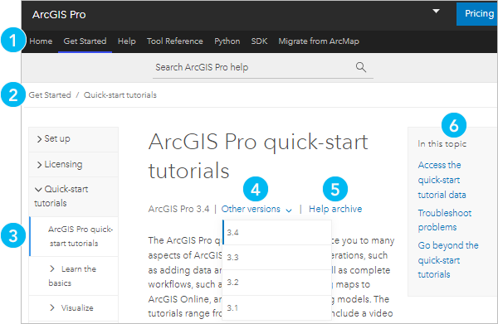Expand the Licensing section
The width and height of the screenshot is (498, 324).
(x=73, y=164)
